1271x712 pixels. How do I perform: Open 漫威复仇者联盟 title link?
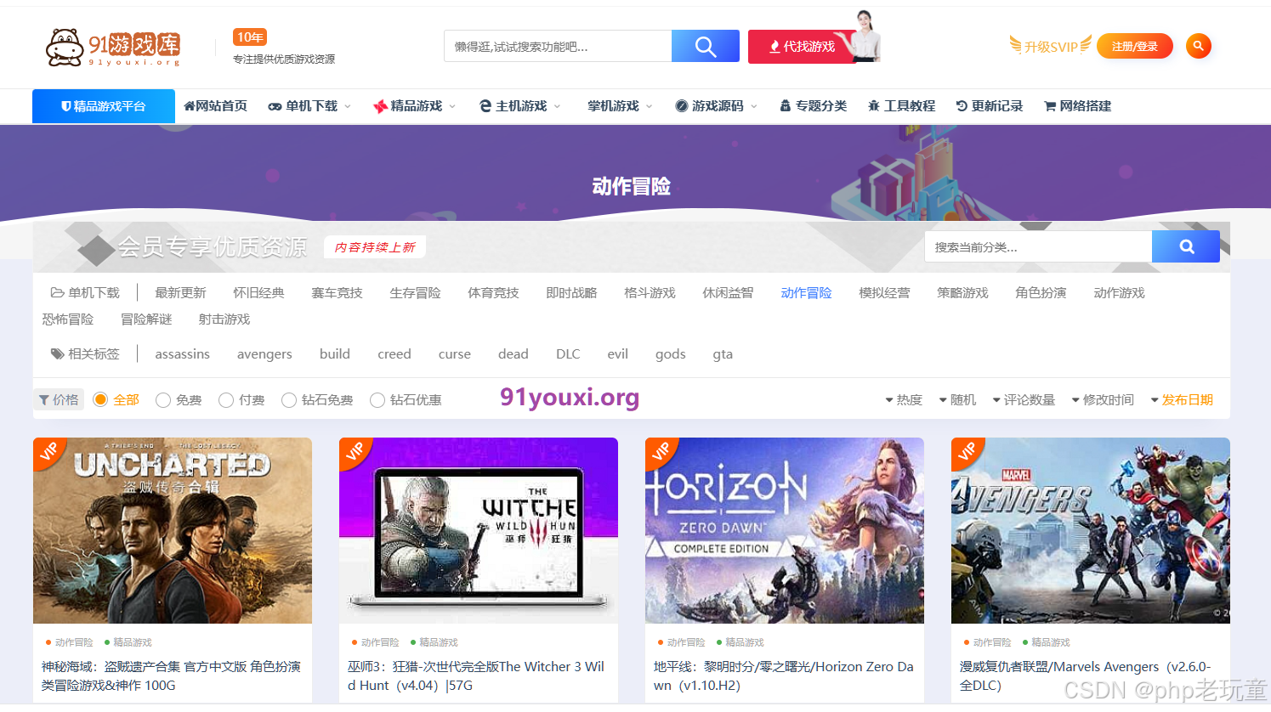click(1086, 675)
